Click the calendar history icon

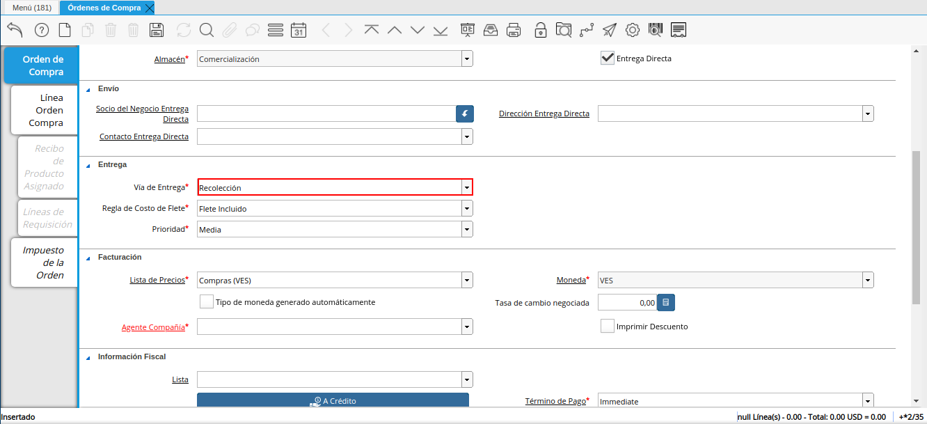point(299,30)
